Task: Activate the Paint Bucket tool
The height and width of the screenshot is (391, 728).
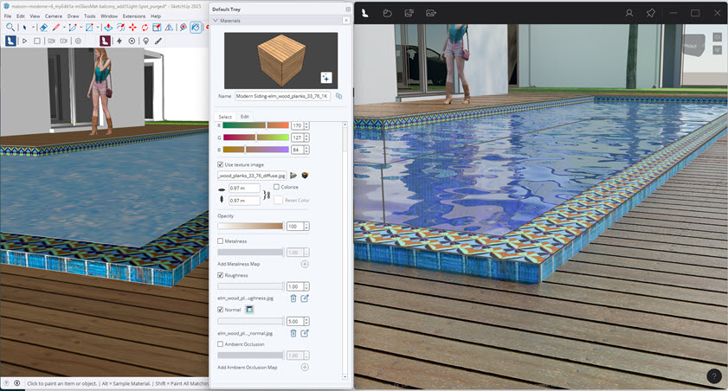Action: pos(196,28)
